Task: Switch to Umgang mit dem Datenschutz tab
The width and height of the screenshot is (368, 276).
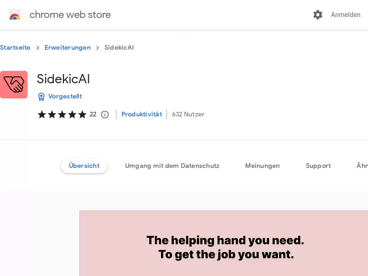Action: click(x=172, y=166)
